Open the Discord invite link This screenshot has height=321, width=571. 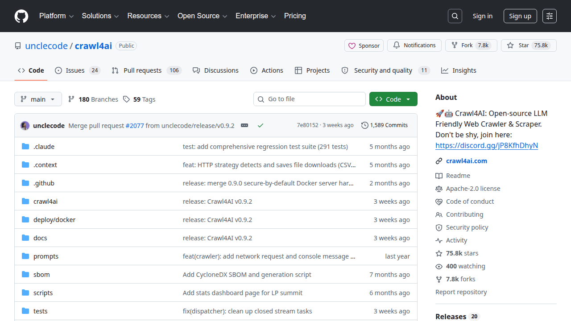coord(487,145)
